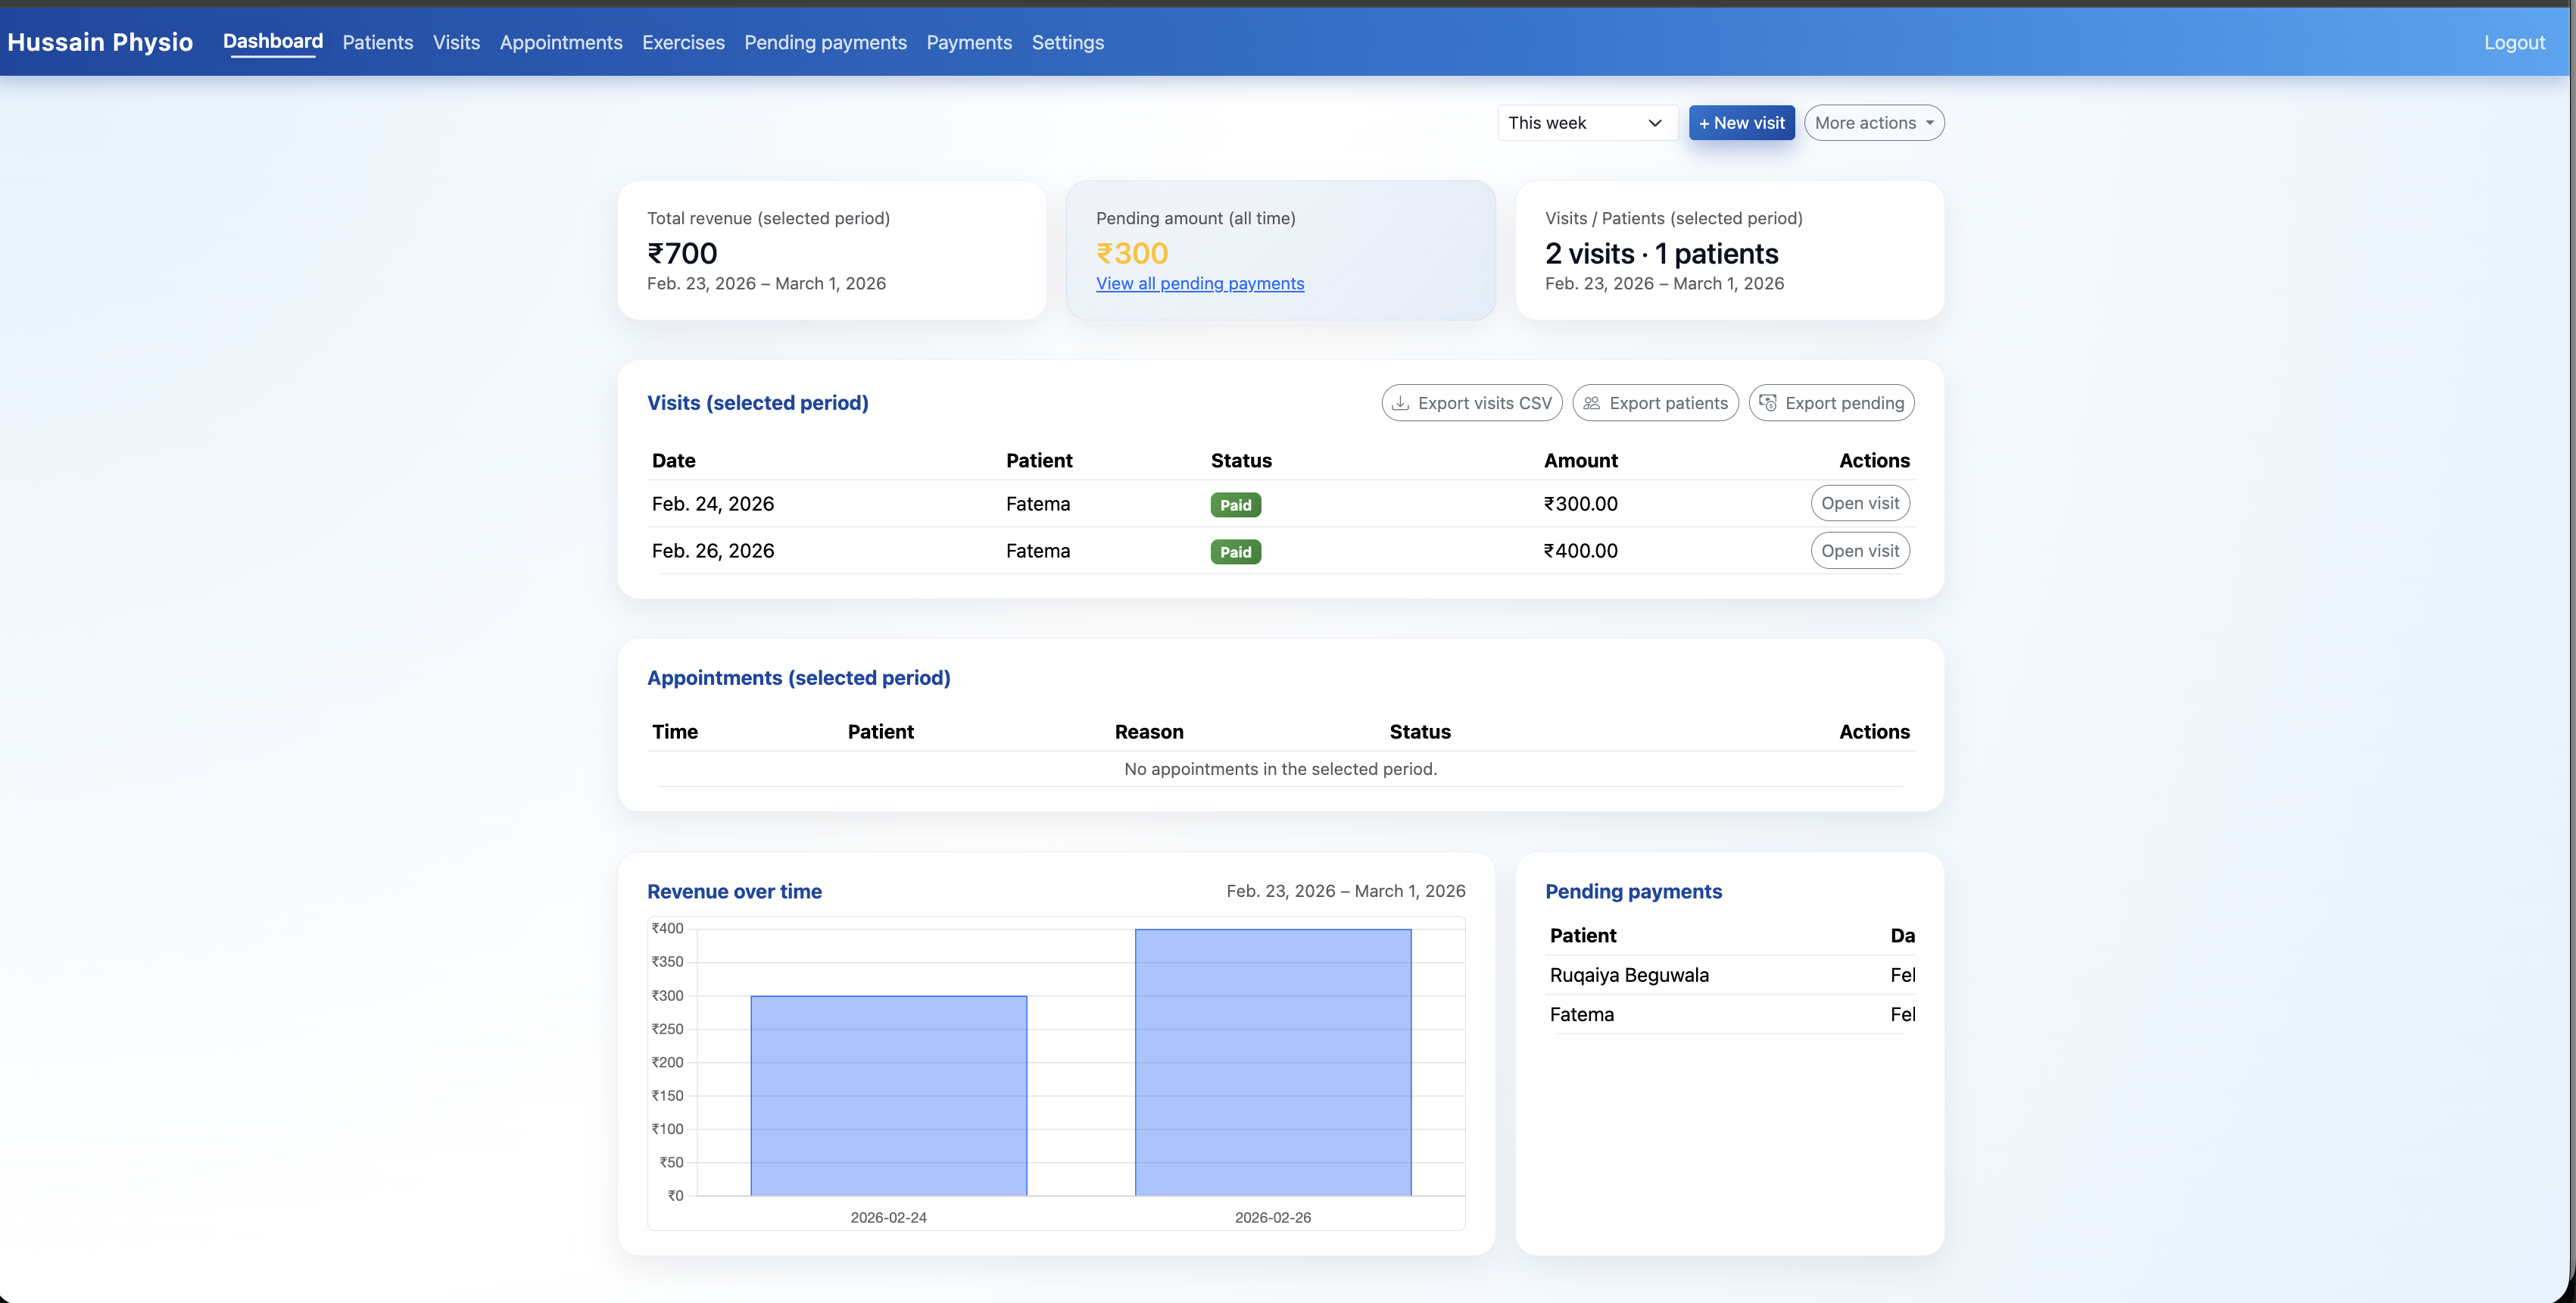Follow the View all pending payments link
The height and width of the screenshot is (1303, 2576).
1199,283
